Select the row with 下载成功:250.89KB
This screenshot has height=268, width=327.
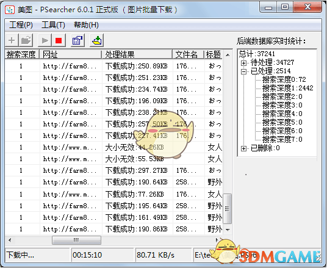113,66
